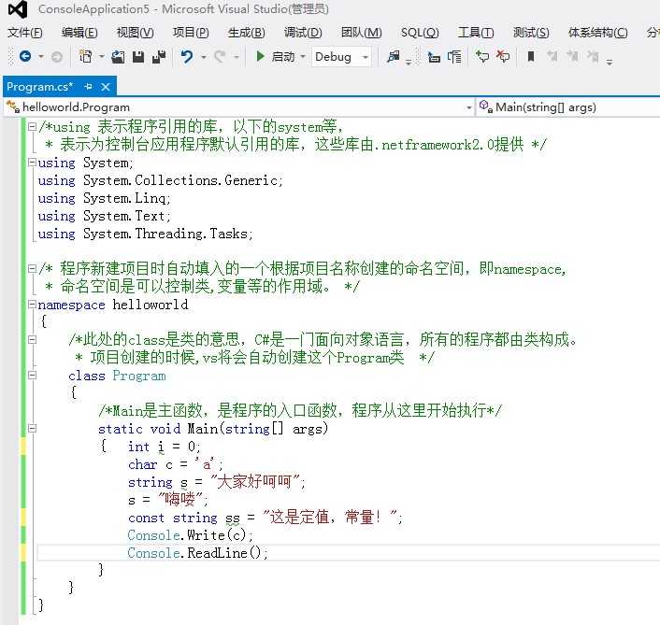Open the undo history dropdown arrow
The height and width of the screenshot is (625, 660).
tap(204, 57)
